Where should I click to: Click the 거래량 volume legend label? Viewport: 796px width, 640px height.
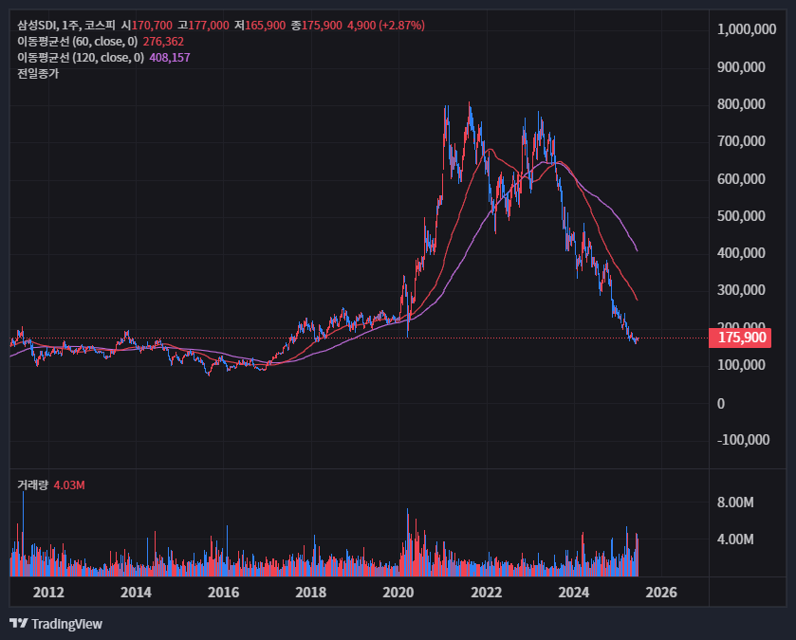point(32,485)
